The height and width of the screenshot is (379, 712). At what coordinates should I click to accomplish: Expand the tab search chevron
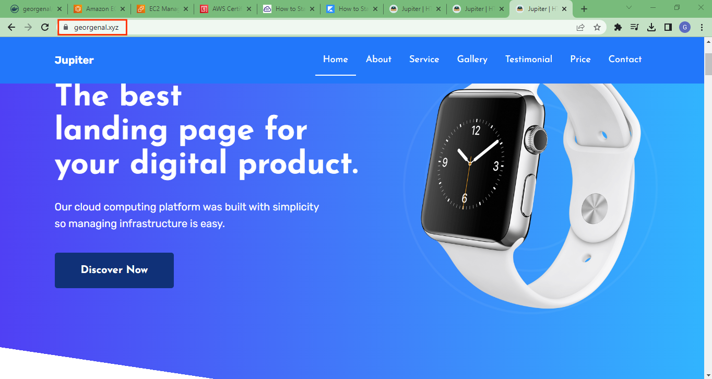pos(628,8)
